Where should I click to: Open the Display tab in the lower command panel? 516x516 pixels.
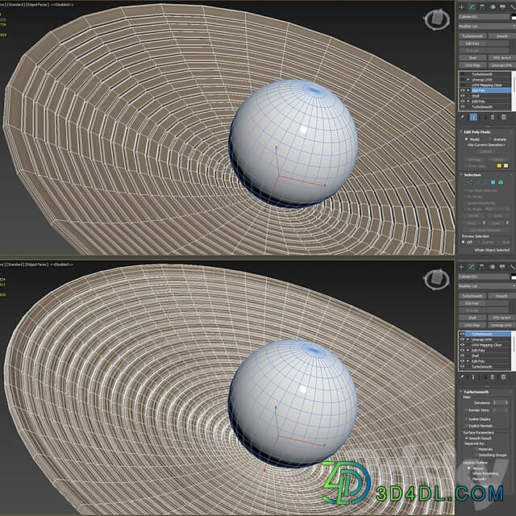tap(502, 267)
